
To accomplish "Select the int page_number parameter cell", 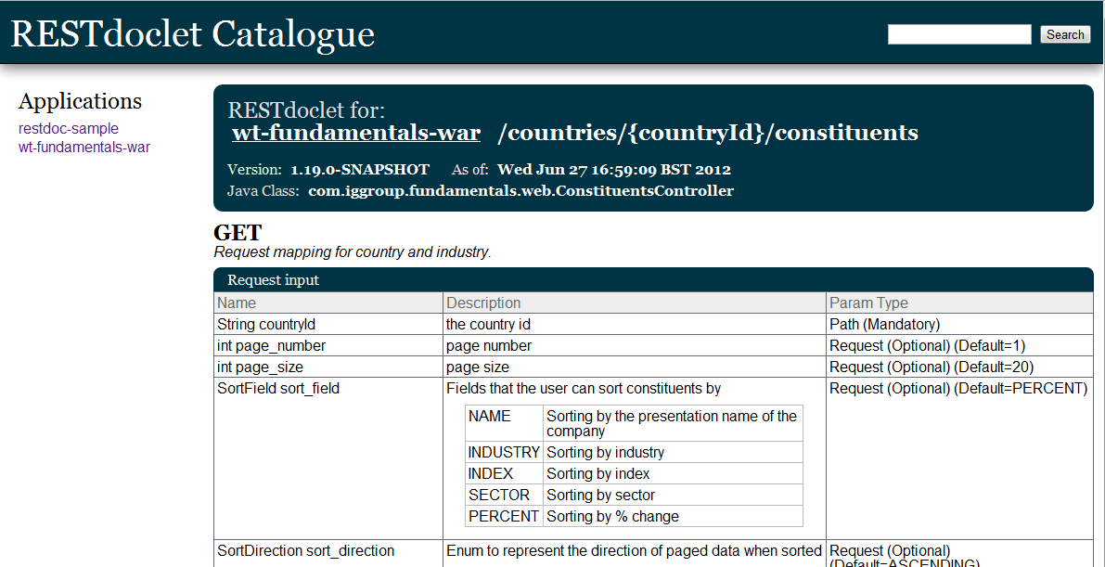I will coord(271,346).
